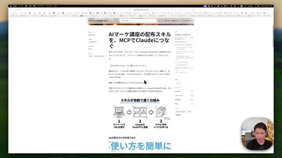282x158 pixels.
Task: Open the Wi-Fi status icon in the menu bar
Action: tap(245, 6)
